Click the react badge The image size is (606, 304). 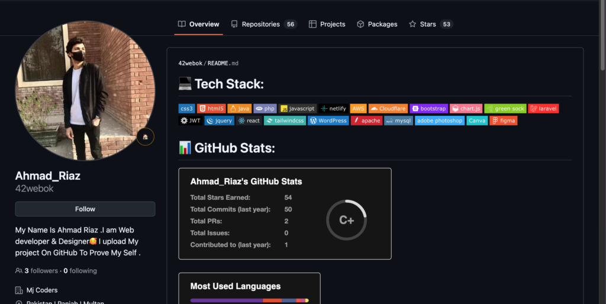click(x=249, y=121)
